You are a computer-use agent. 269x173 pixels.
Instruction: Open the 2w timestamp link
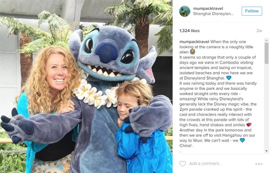point(259,31)
